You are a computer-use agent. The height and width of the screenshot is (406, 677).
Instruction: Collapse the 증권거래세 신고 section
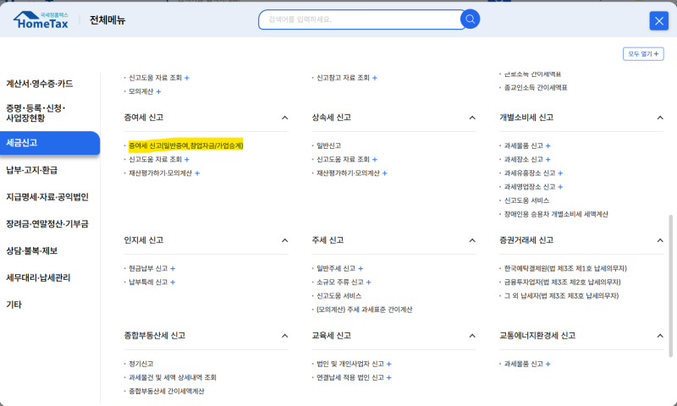(x=660, y=240)
